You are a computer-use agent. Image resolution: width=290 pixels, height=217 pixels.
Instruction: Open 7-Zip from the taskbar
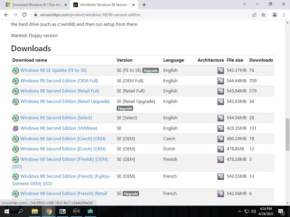tap(63, 211)
